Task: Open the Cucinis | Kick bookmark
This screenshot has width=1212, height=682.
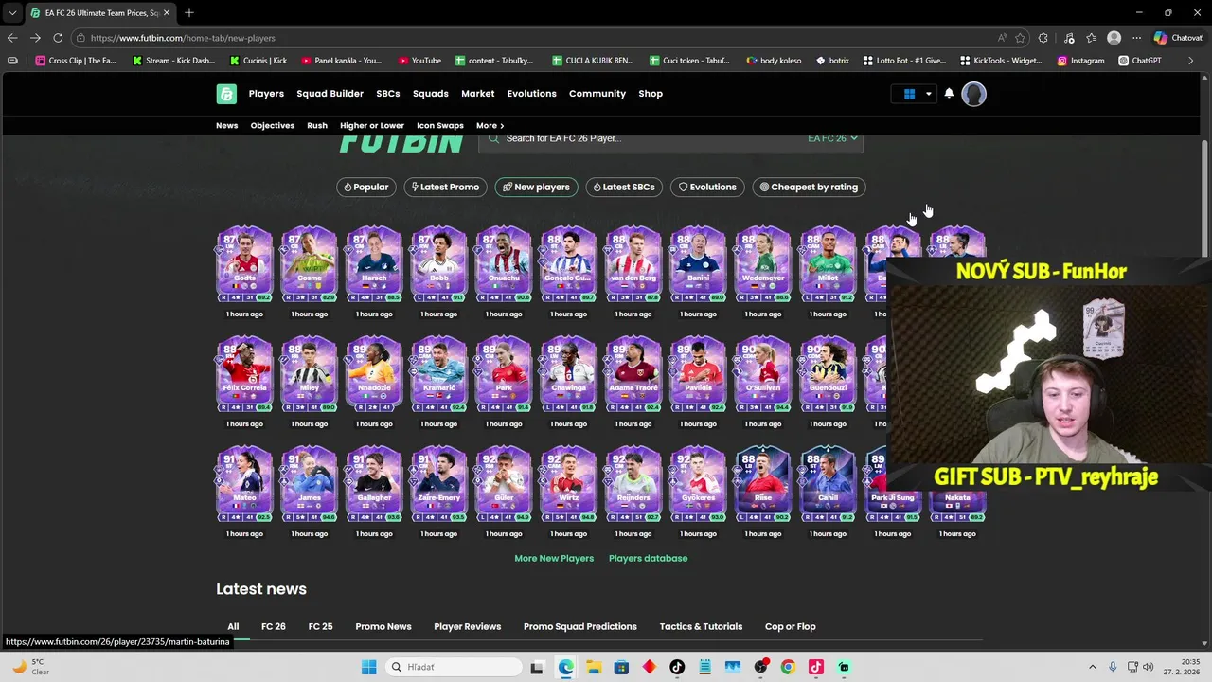Action: (258, 61)
